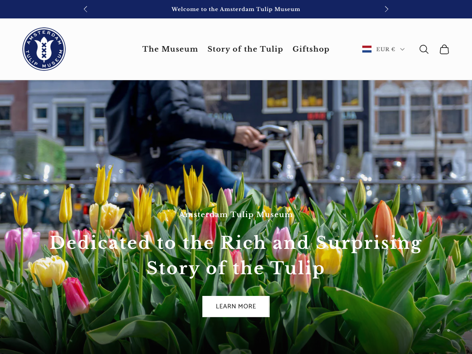Viewport: 472px width, 354px height.
Task: Click the Netherlands flag icon
Action: pyautogui.click(x=366, y=49)
